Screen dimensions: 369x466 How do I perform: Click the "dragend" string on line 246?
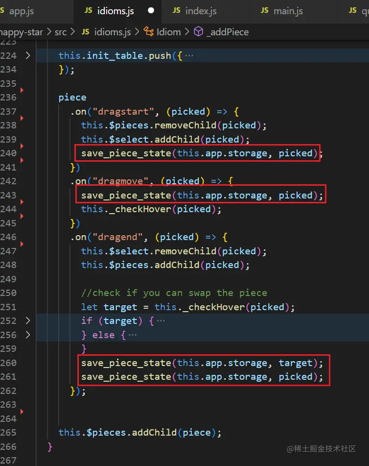pos(117,237)
